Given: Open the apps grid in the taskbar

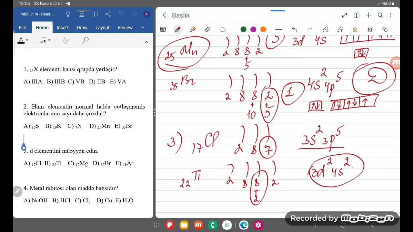Looking at the screenshot, I should click(156, 225).
